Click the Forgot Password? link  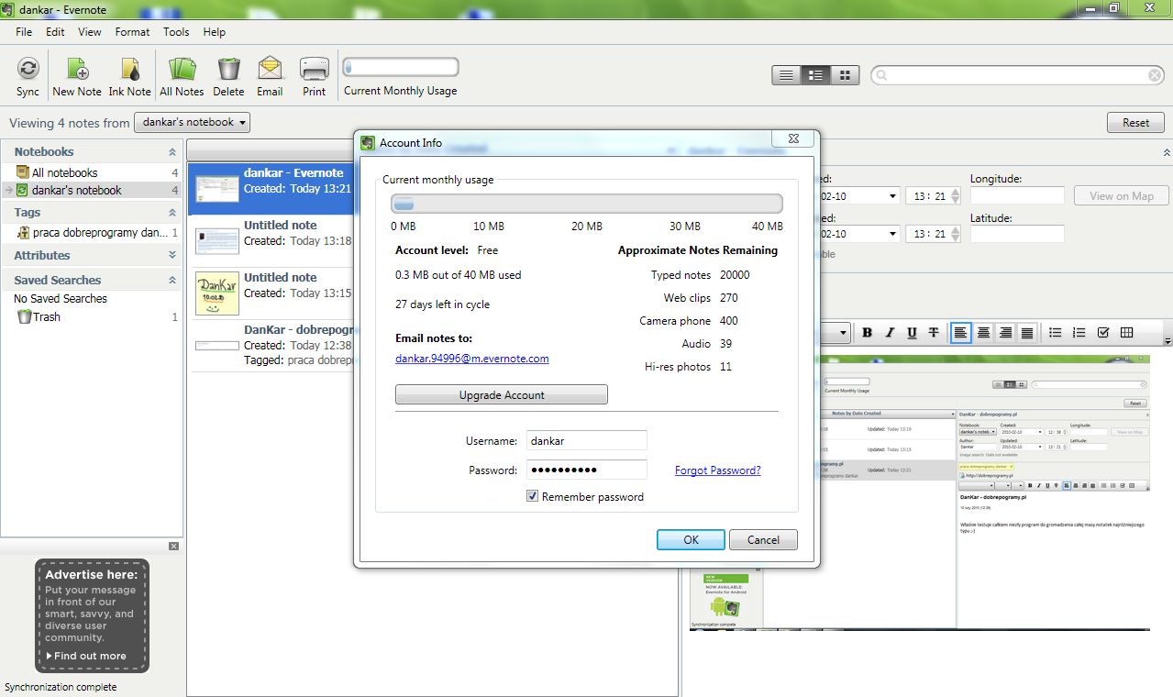718,470
